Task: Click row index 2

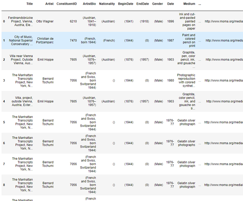Action: click(x=4, y=59)
